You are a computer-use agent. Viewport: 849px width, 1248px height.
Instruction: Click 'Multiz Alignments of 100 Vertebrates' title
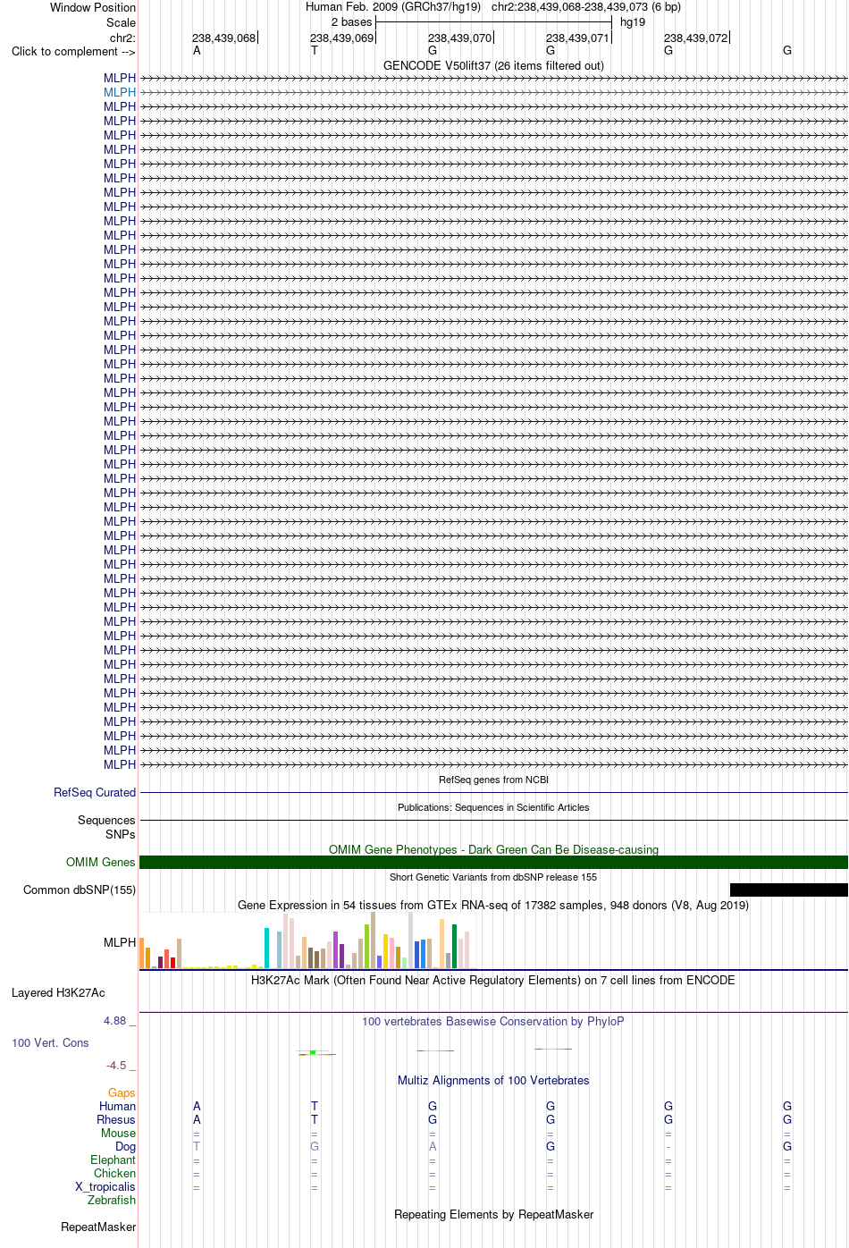click(x=493, y=1080)
